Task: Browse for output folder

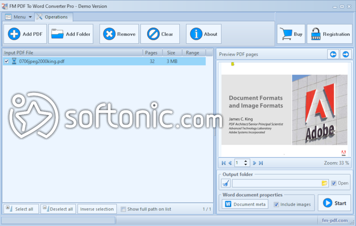Action: (x=325, y=183)
